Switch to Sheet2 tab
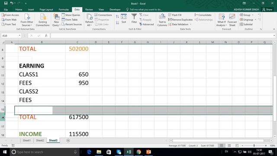277x156 pixels. click(40, 140)
